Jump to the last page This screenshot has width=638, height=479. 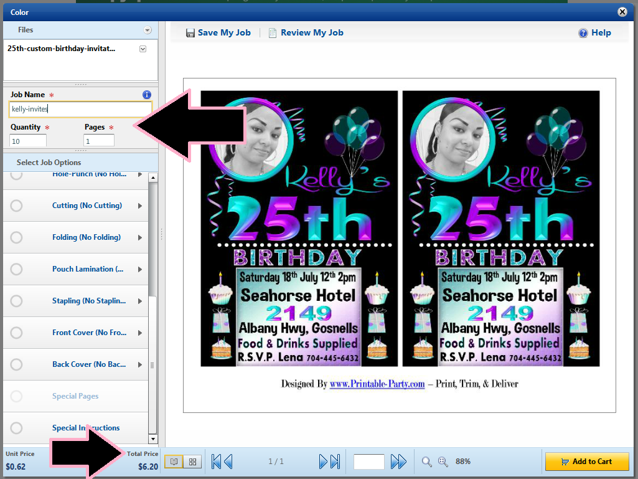[335, 462]
